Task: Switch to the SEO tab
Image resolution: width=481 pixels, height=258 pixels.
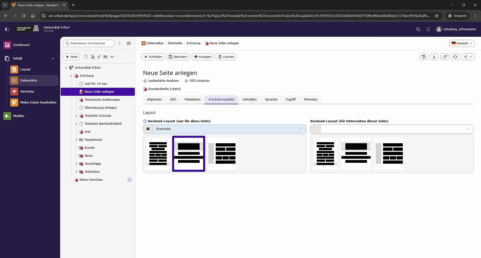Action: coord(173,99)
